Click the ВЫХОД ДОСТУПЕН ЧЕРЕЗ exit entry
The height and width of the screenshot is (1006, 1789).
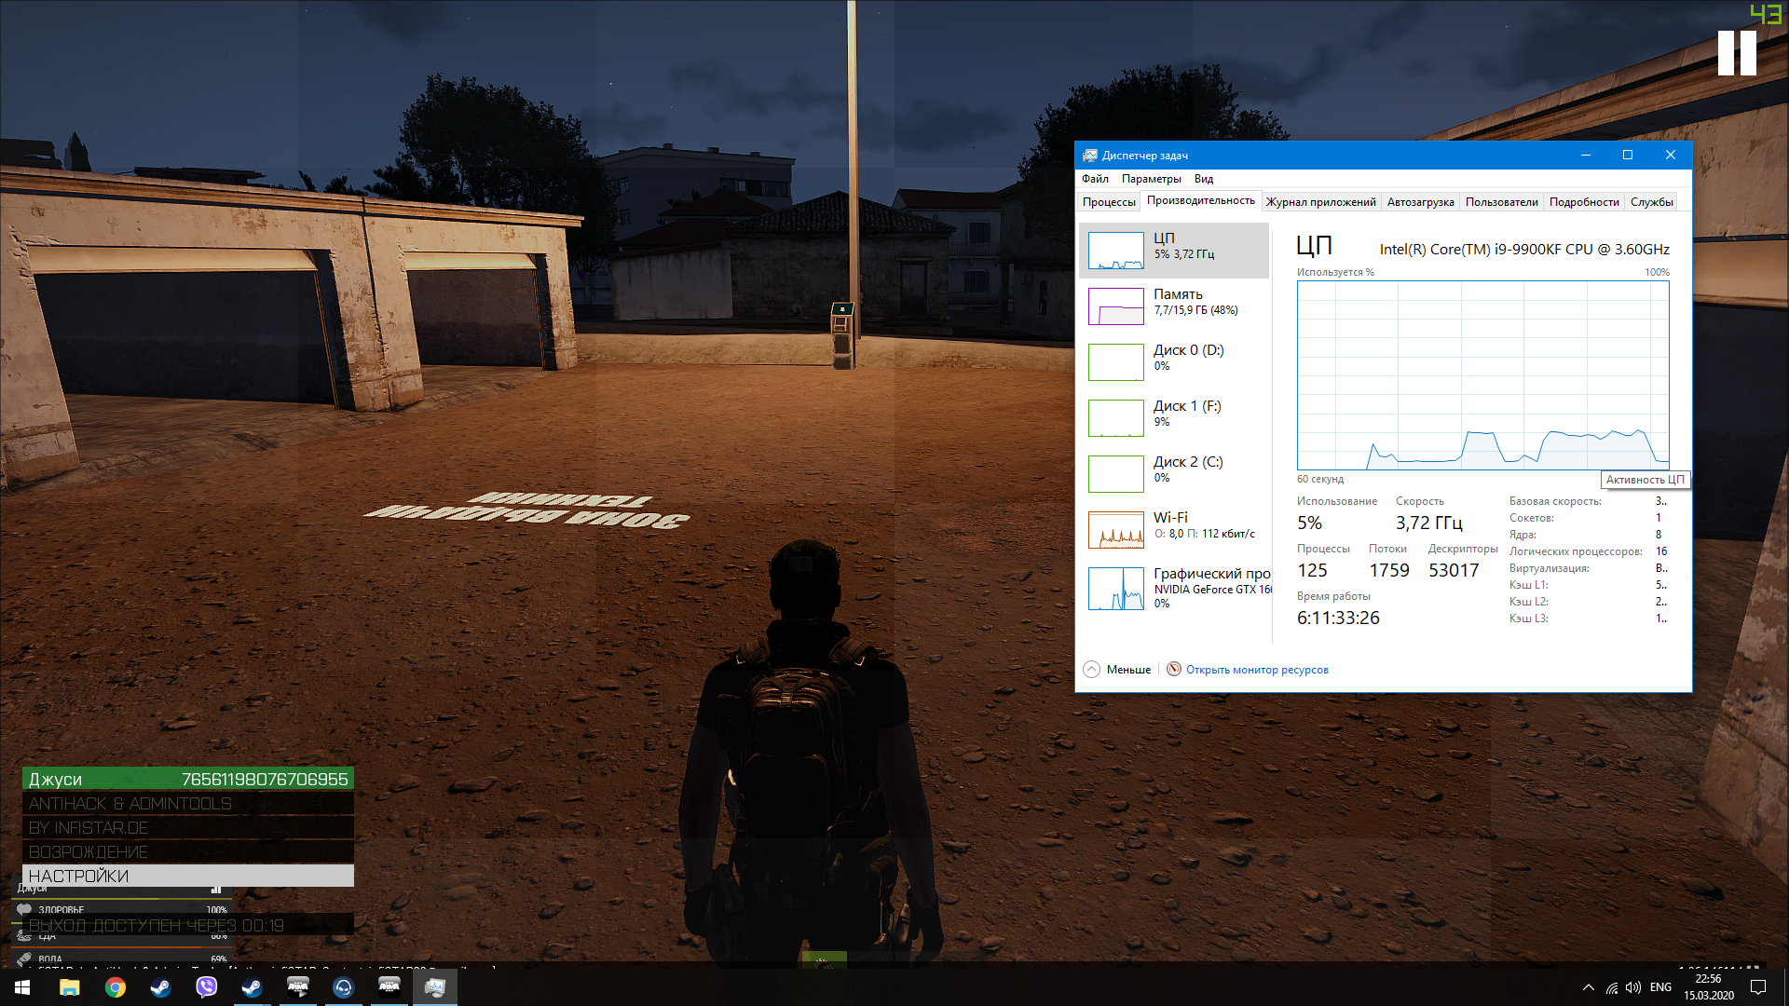coord(188,925)
